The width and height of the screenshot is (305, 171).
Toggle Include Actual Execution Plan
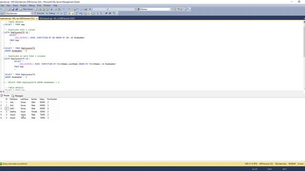77,13
